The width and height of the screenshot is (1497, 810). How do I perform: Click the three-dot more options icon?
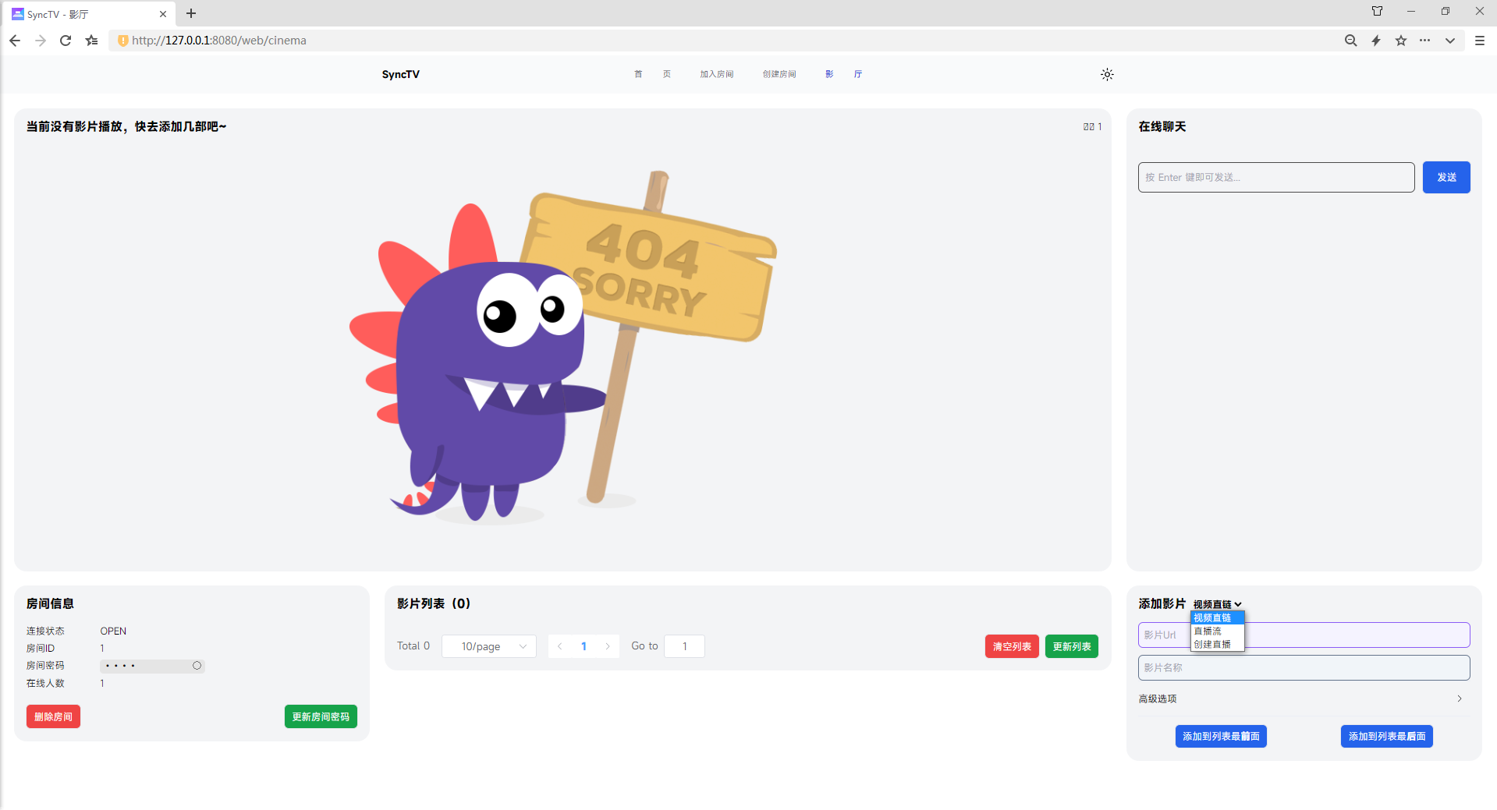[1424, 41]
